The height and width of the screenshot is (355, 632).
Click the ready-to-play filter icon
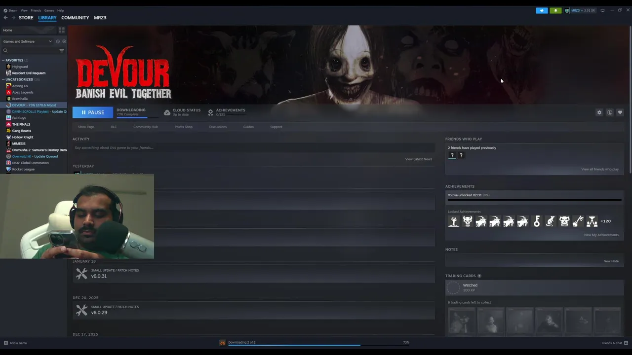[64, 41]
